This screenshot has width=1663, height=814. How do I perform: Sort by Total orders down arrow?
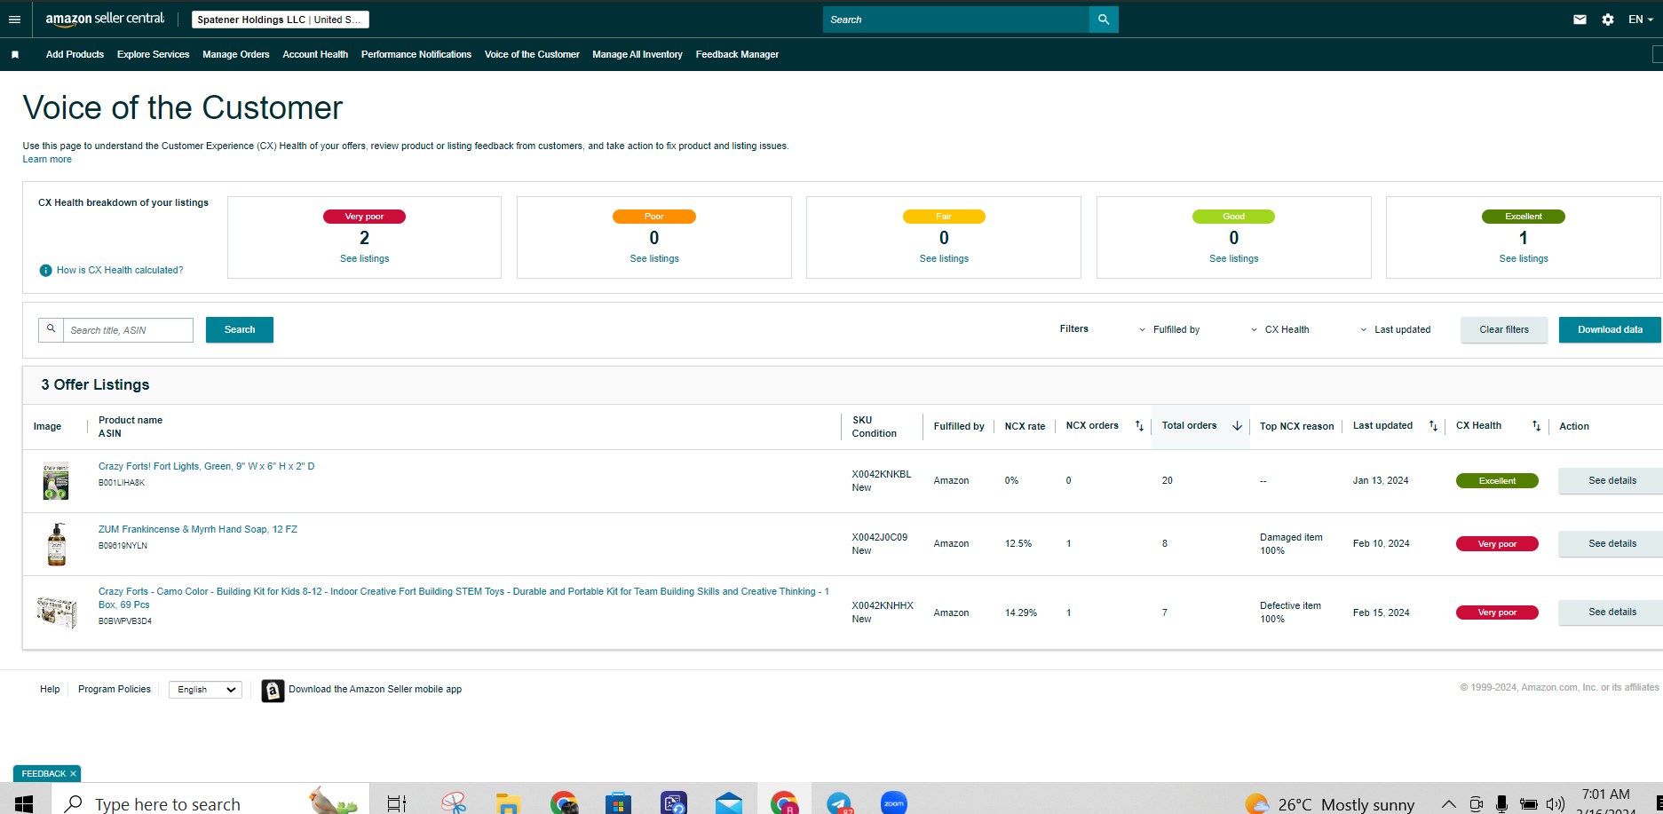pos(1237,426)
